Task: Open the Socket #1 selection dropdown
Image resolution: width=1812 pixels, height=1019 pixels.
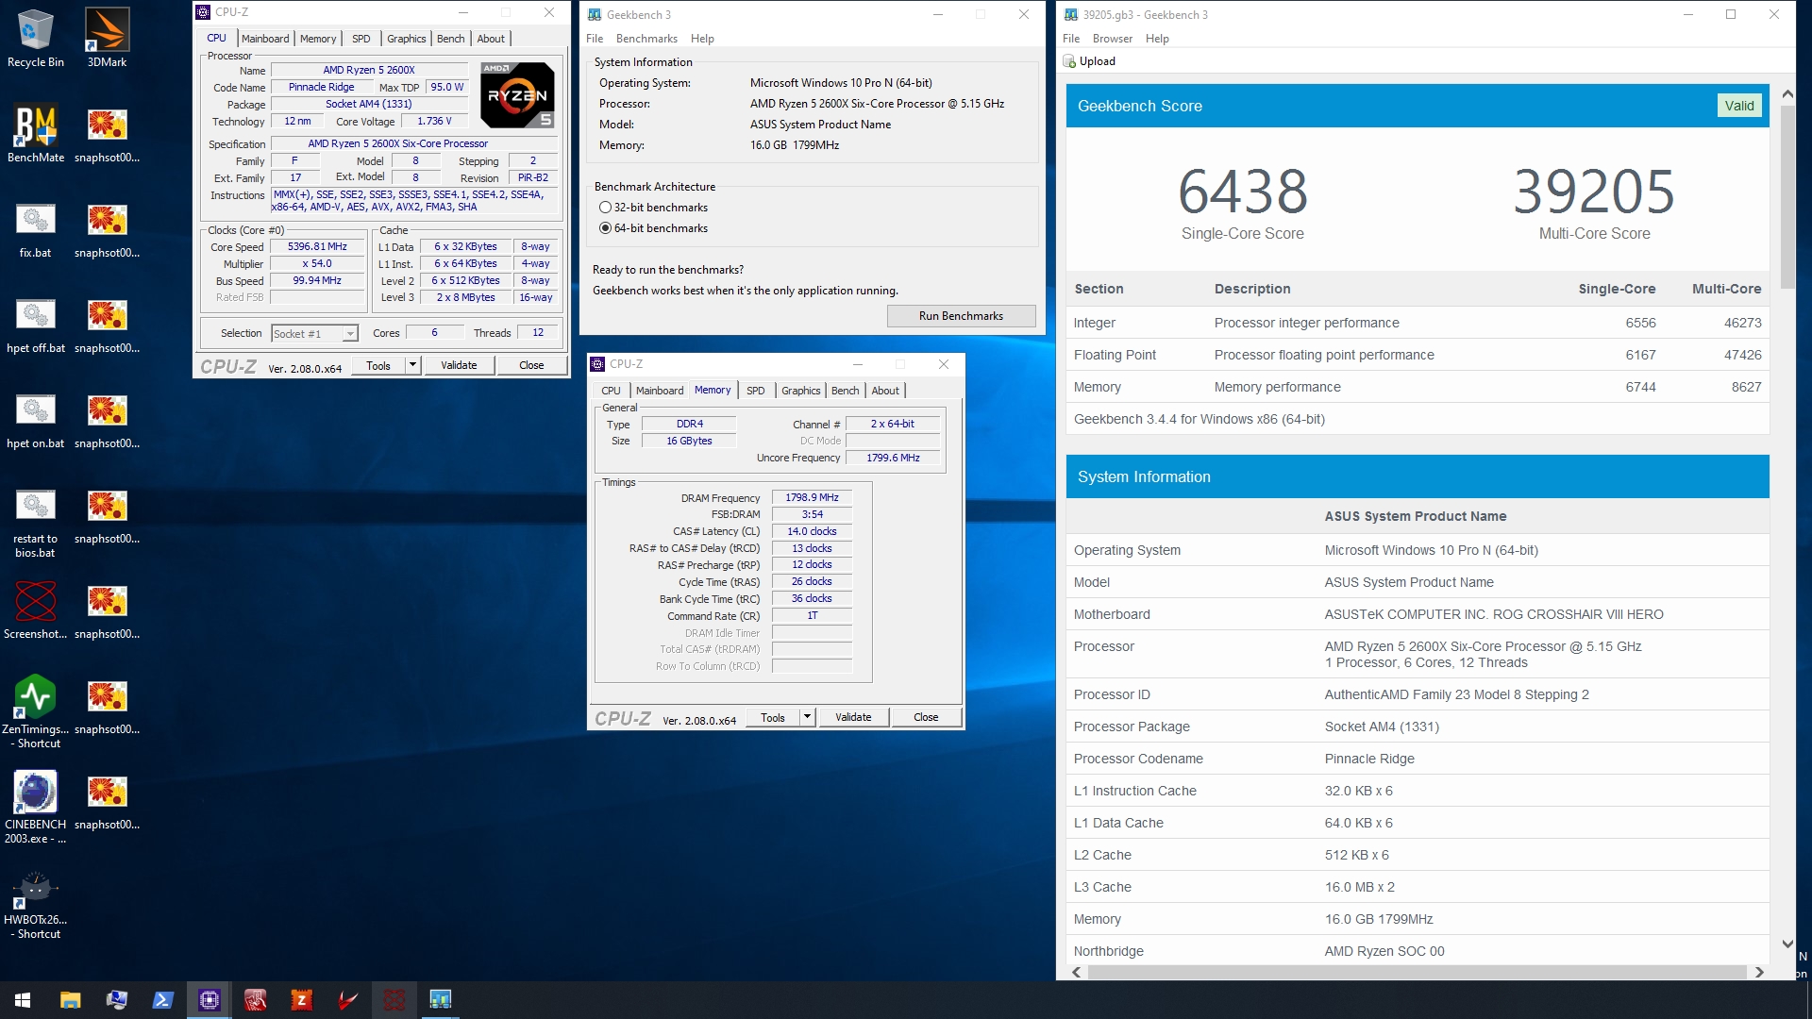Action: (x=350, y=333)
